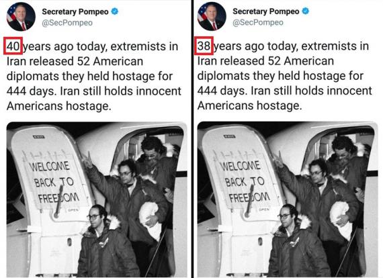Screen dimensions: 383x278
Task: Open the left tweet's Secretary Pompeo display name
Action: click(x=75, y=11)
